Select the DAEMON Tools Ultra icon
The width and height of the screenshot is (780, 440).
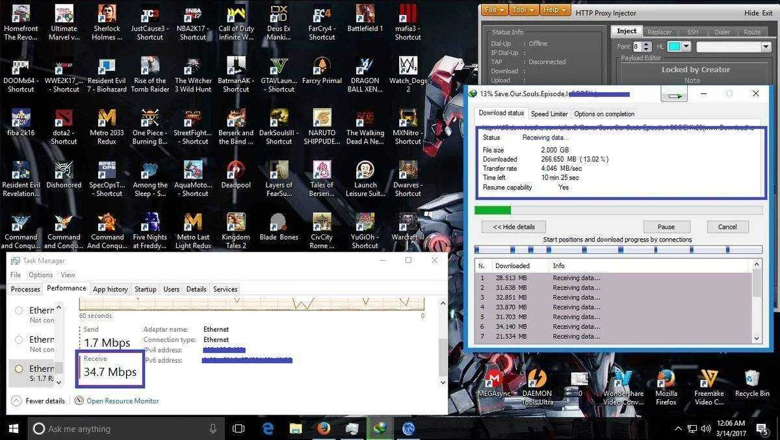[x=537, y=388]
